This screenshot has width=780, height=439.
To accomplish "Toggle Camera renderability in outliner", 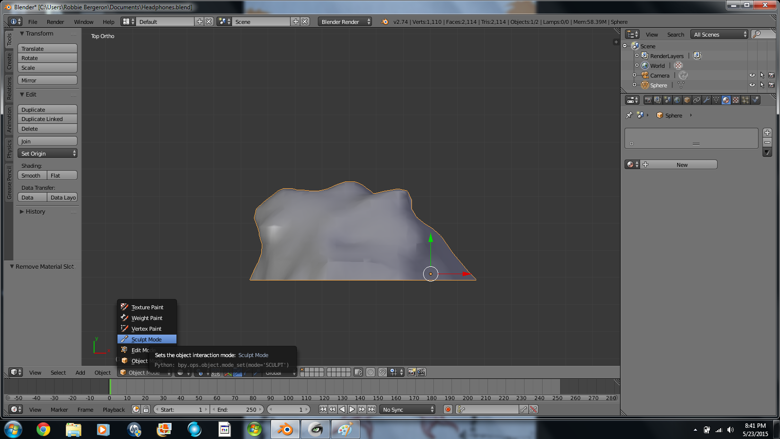I will coord(771,75).
